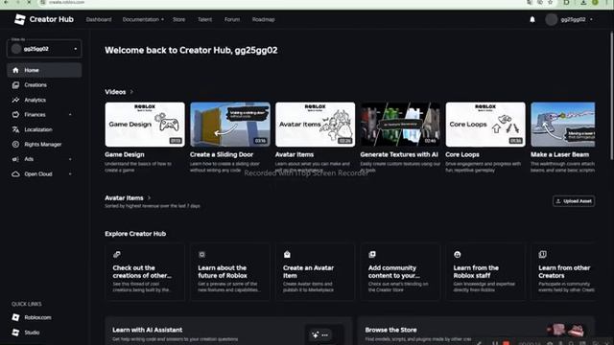
Task: Go to Dashboard tab
Action: point(99,19)
